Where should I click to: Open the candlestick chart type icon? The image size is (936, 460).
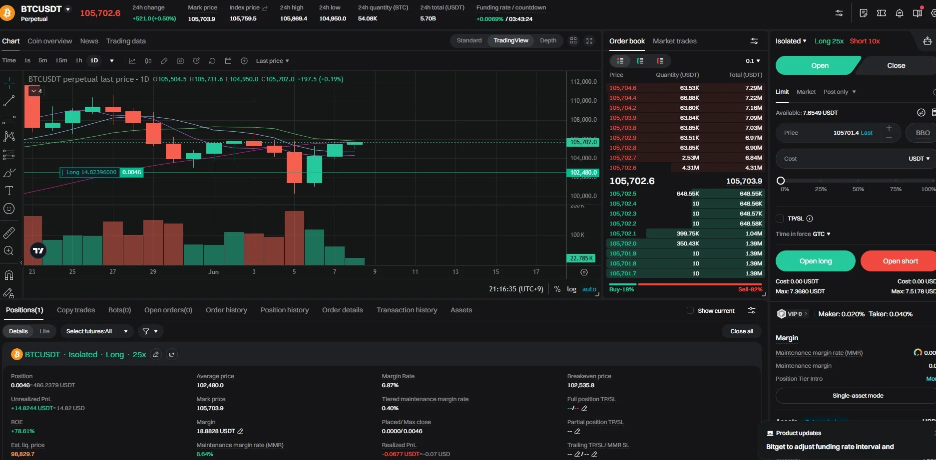[x=148, y=61]
